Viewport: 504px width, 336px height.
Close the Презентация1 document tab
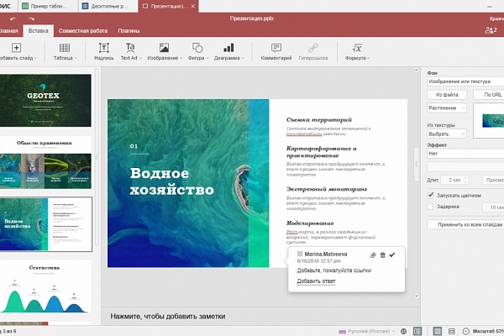(x=193, y=6)
